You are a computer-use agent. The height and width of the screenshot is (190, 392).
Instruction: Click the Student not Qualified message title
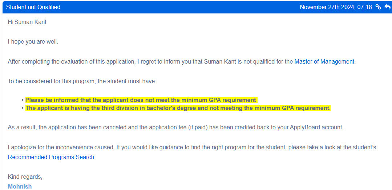tap(33, 7)
